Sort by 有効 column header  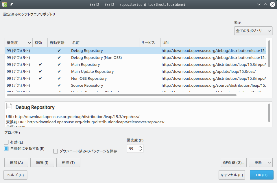pyautogui.click(x=40, y=43)
